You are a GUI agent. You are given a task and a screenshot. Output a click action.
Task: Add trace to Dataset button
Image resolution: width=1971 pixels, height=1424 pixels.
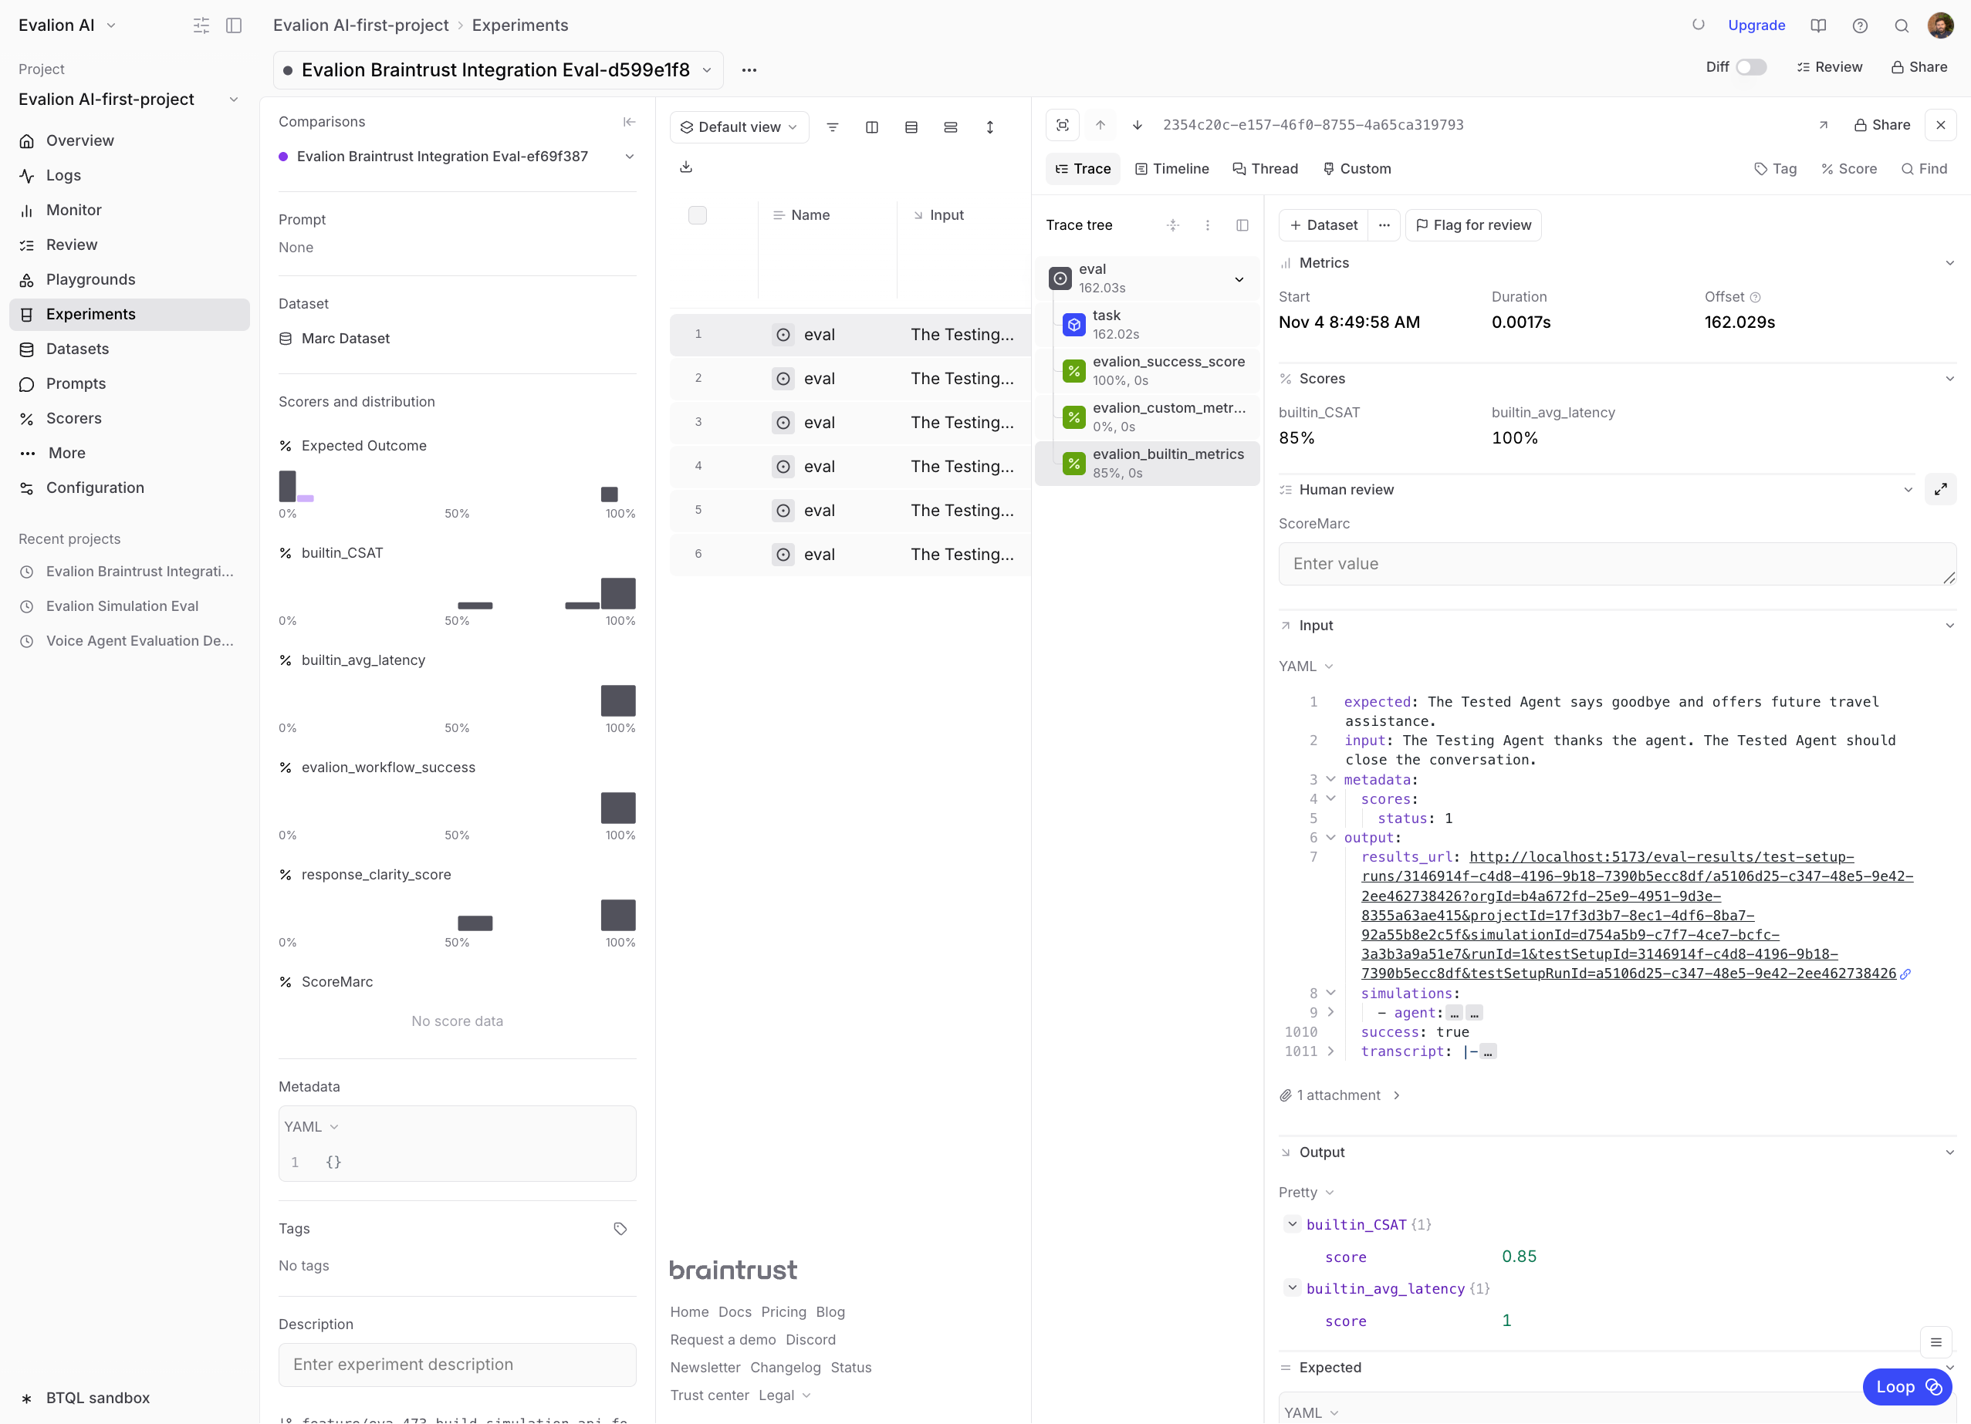tap(1324, 225)
